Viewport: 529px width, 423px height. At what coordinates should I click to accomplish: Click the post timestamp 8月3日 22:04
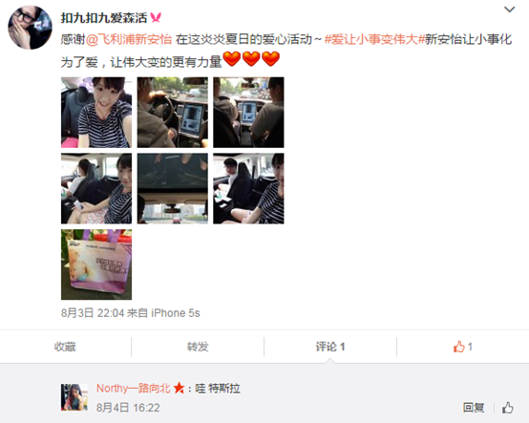[93, 313]
